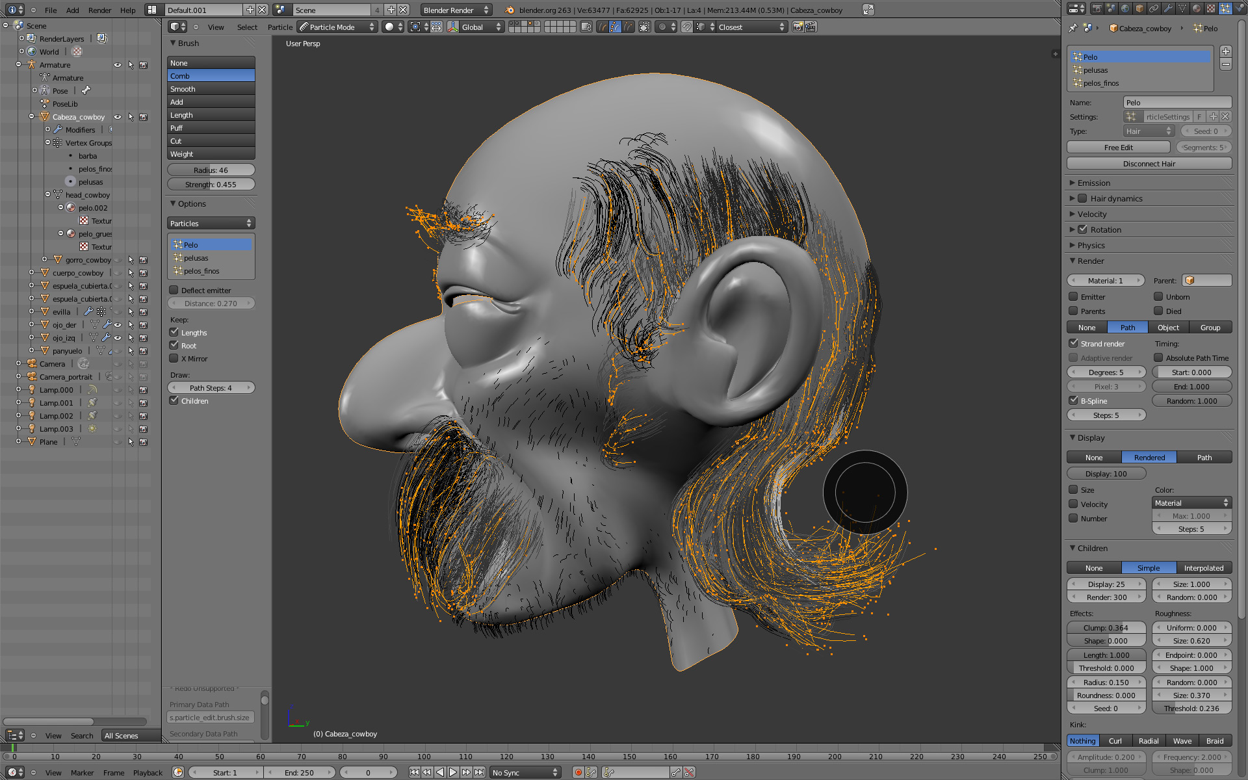Open the World properties globe tab
The height and width of the screenshot is (780, 1248).
(x=1125, y=8)
